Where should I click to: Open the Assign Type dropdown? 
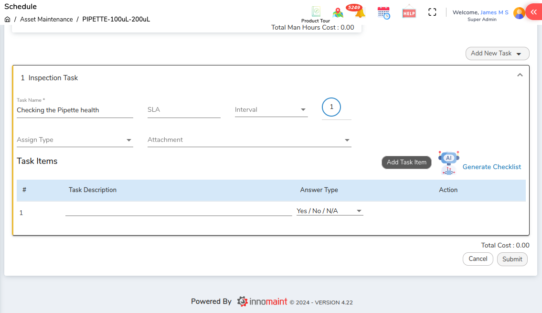pos(74,140)
